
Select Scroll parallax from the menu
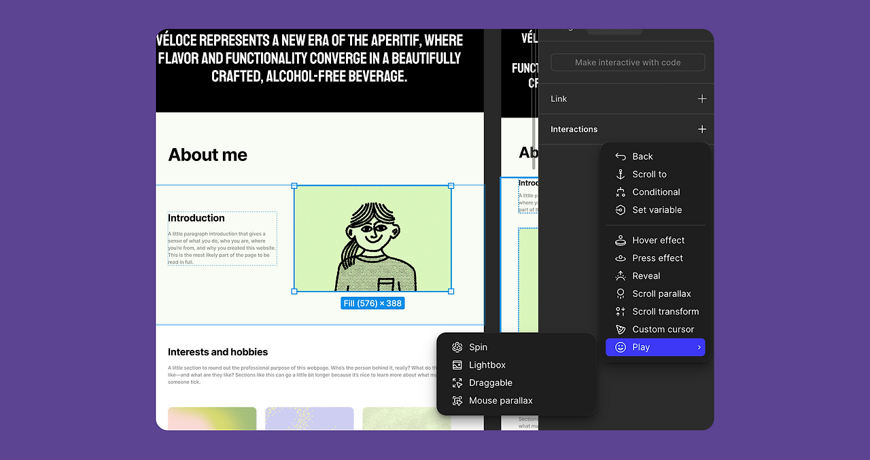click(655, 294)
